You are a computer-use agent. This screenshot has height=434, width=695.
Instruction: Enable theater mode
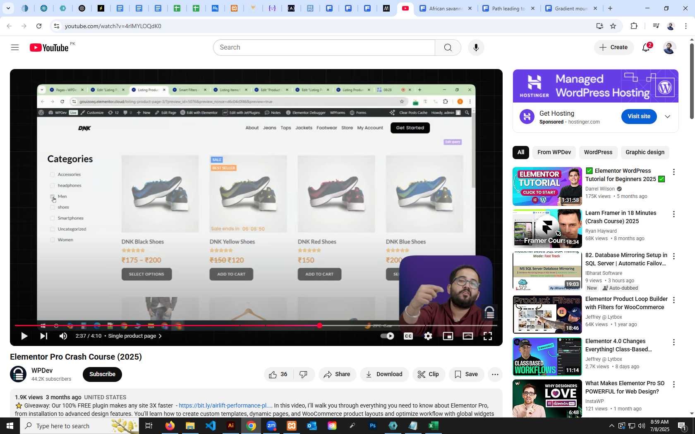tap(468, 336)
